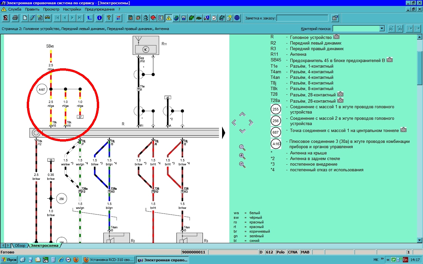Open the Установка RCD-310 taskbar window
Viewport: 423px width, 264px height.
coord(109,260)
